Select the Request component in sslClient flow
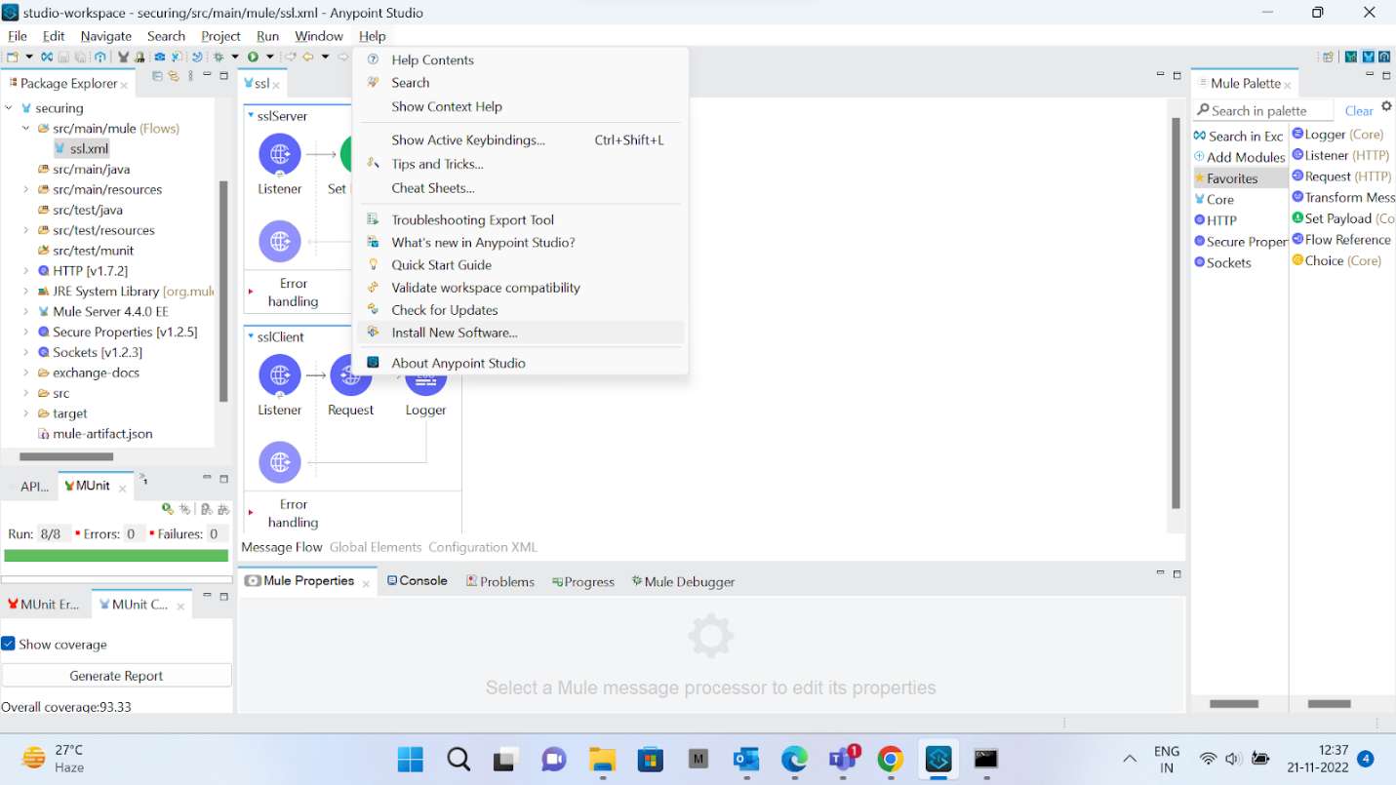This screenshot has width=1396, height=785. [351, 375]
